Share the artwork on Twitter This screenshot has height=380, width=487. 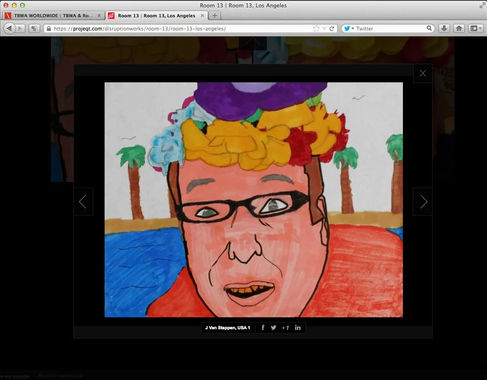tap(274, 328)
